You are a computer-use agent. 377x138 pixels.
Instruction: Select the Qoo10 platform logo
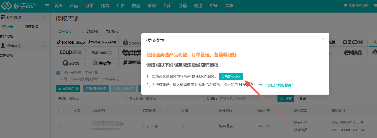coord(71,63)
